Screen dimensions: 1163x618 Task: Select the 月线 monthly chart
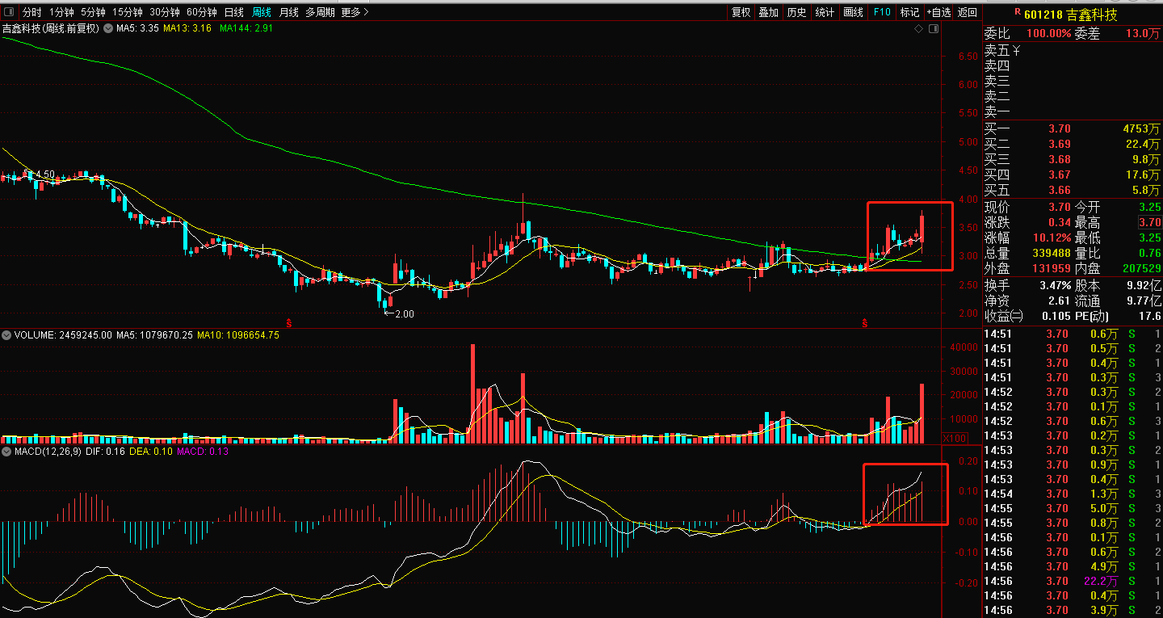coord(288,12)
